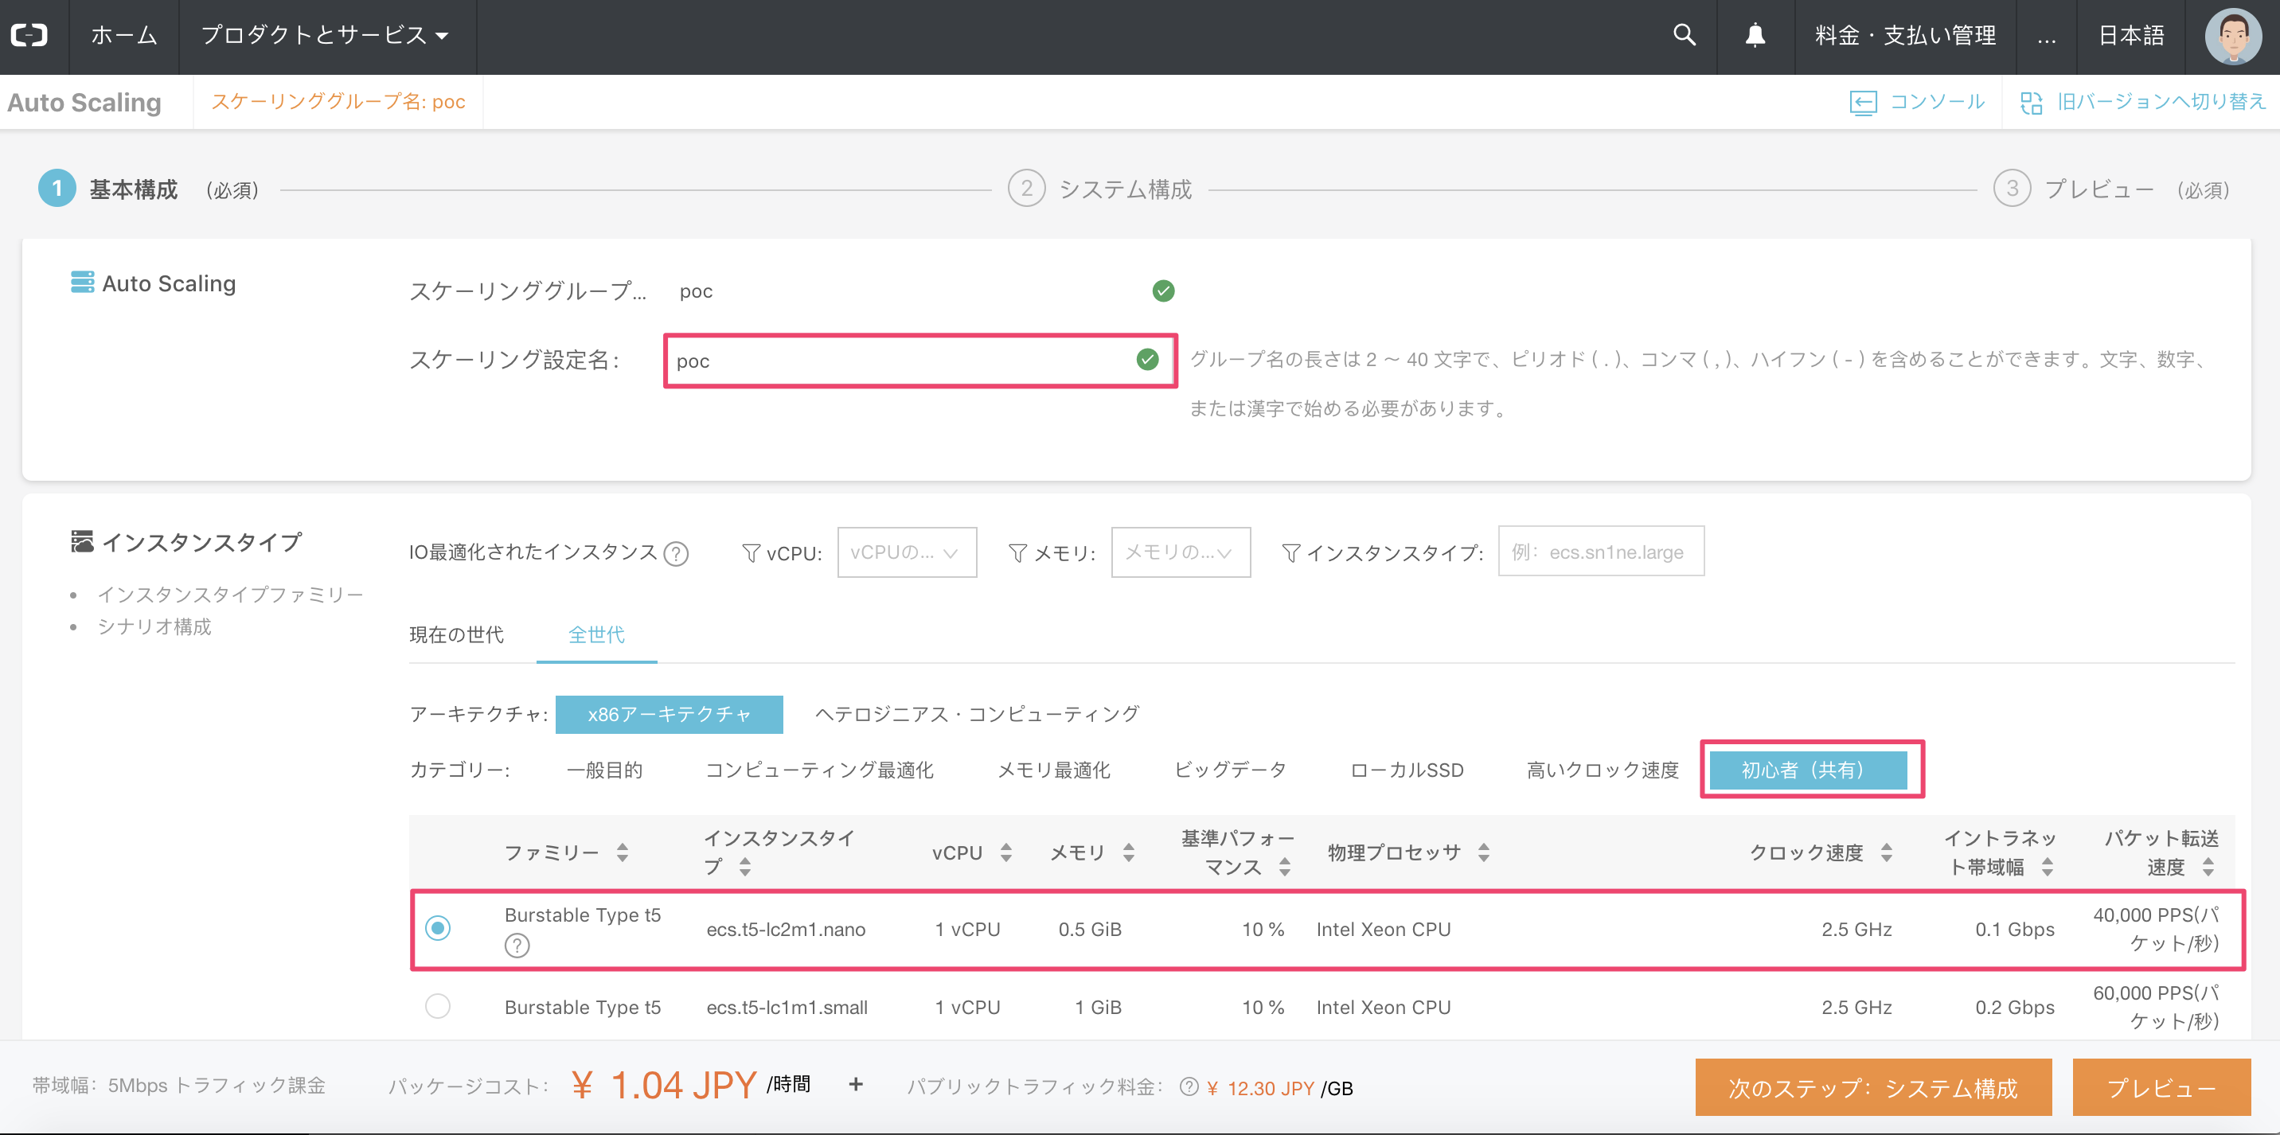Click the インスタンスタイプ filter input field
Screen dimensions: 2280x1135
[x=1600, y=552]
